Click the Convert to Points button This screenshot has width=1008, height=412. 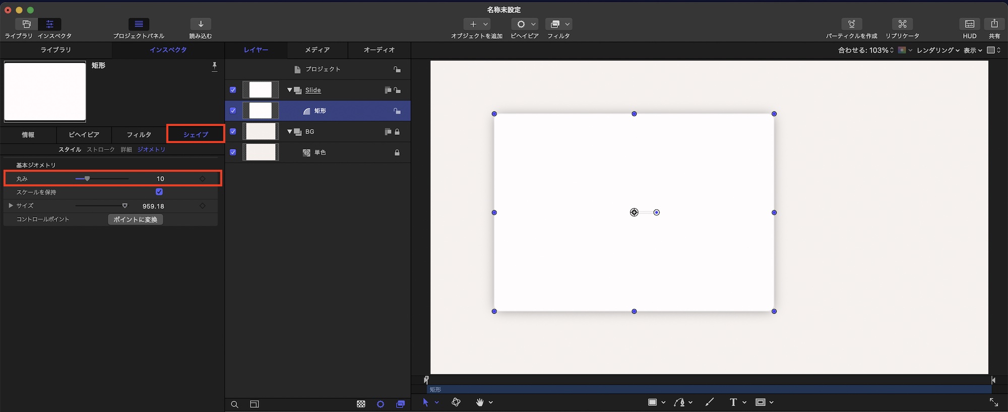(x=135, y=220)
